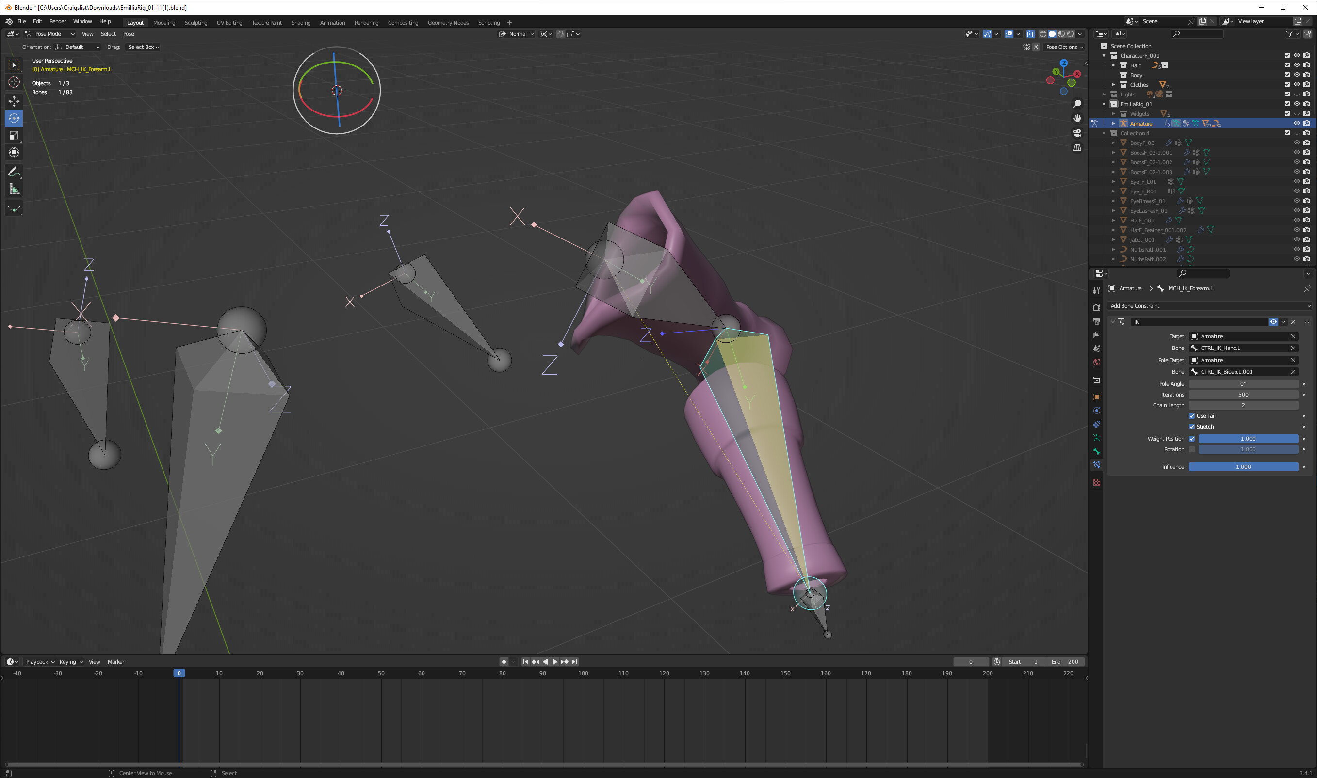The image size is (1317, 778).
Task: Open the Render menu
Action: tap(58, 21)
